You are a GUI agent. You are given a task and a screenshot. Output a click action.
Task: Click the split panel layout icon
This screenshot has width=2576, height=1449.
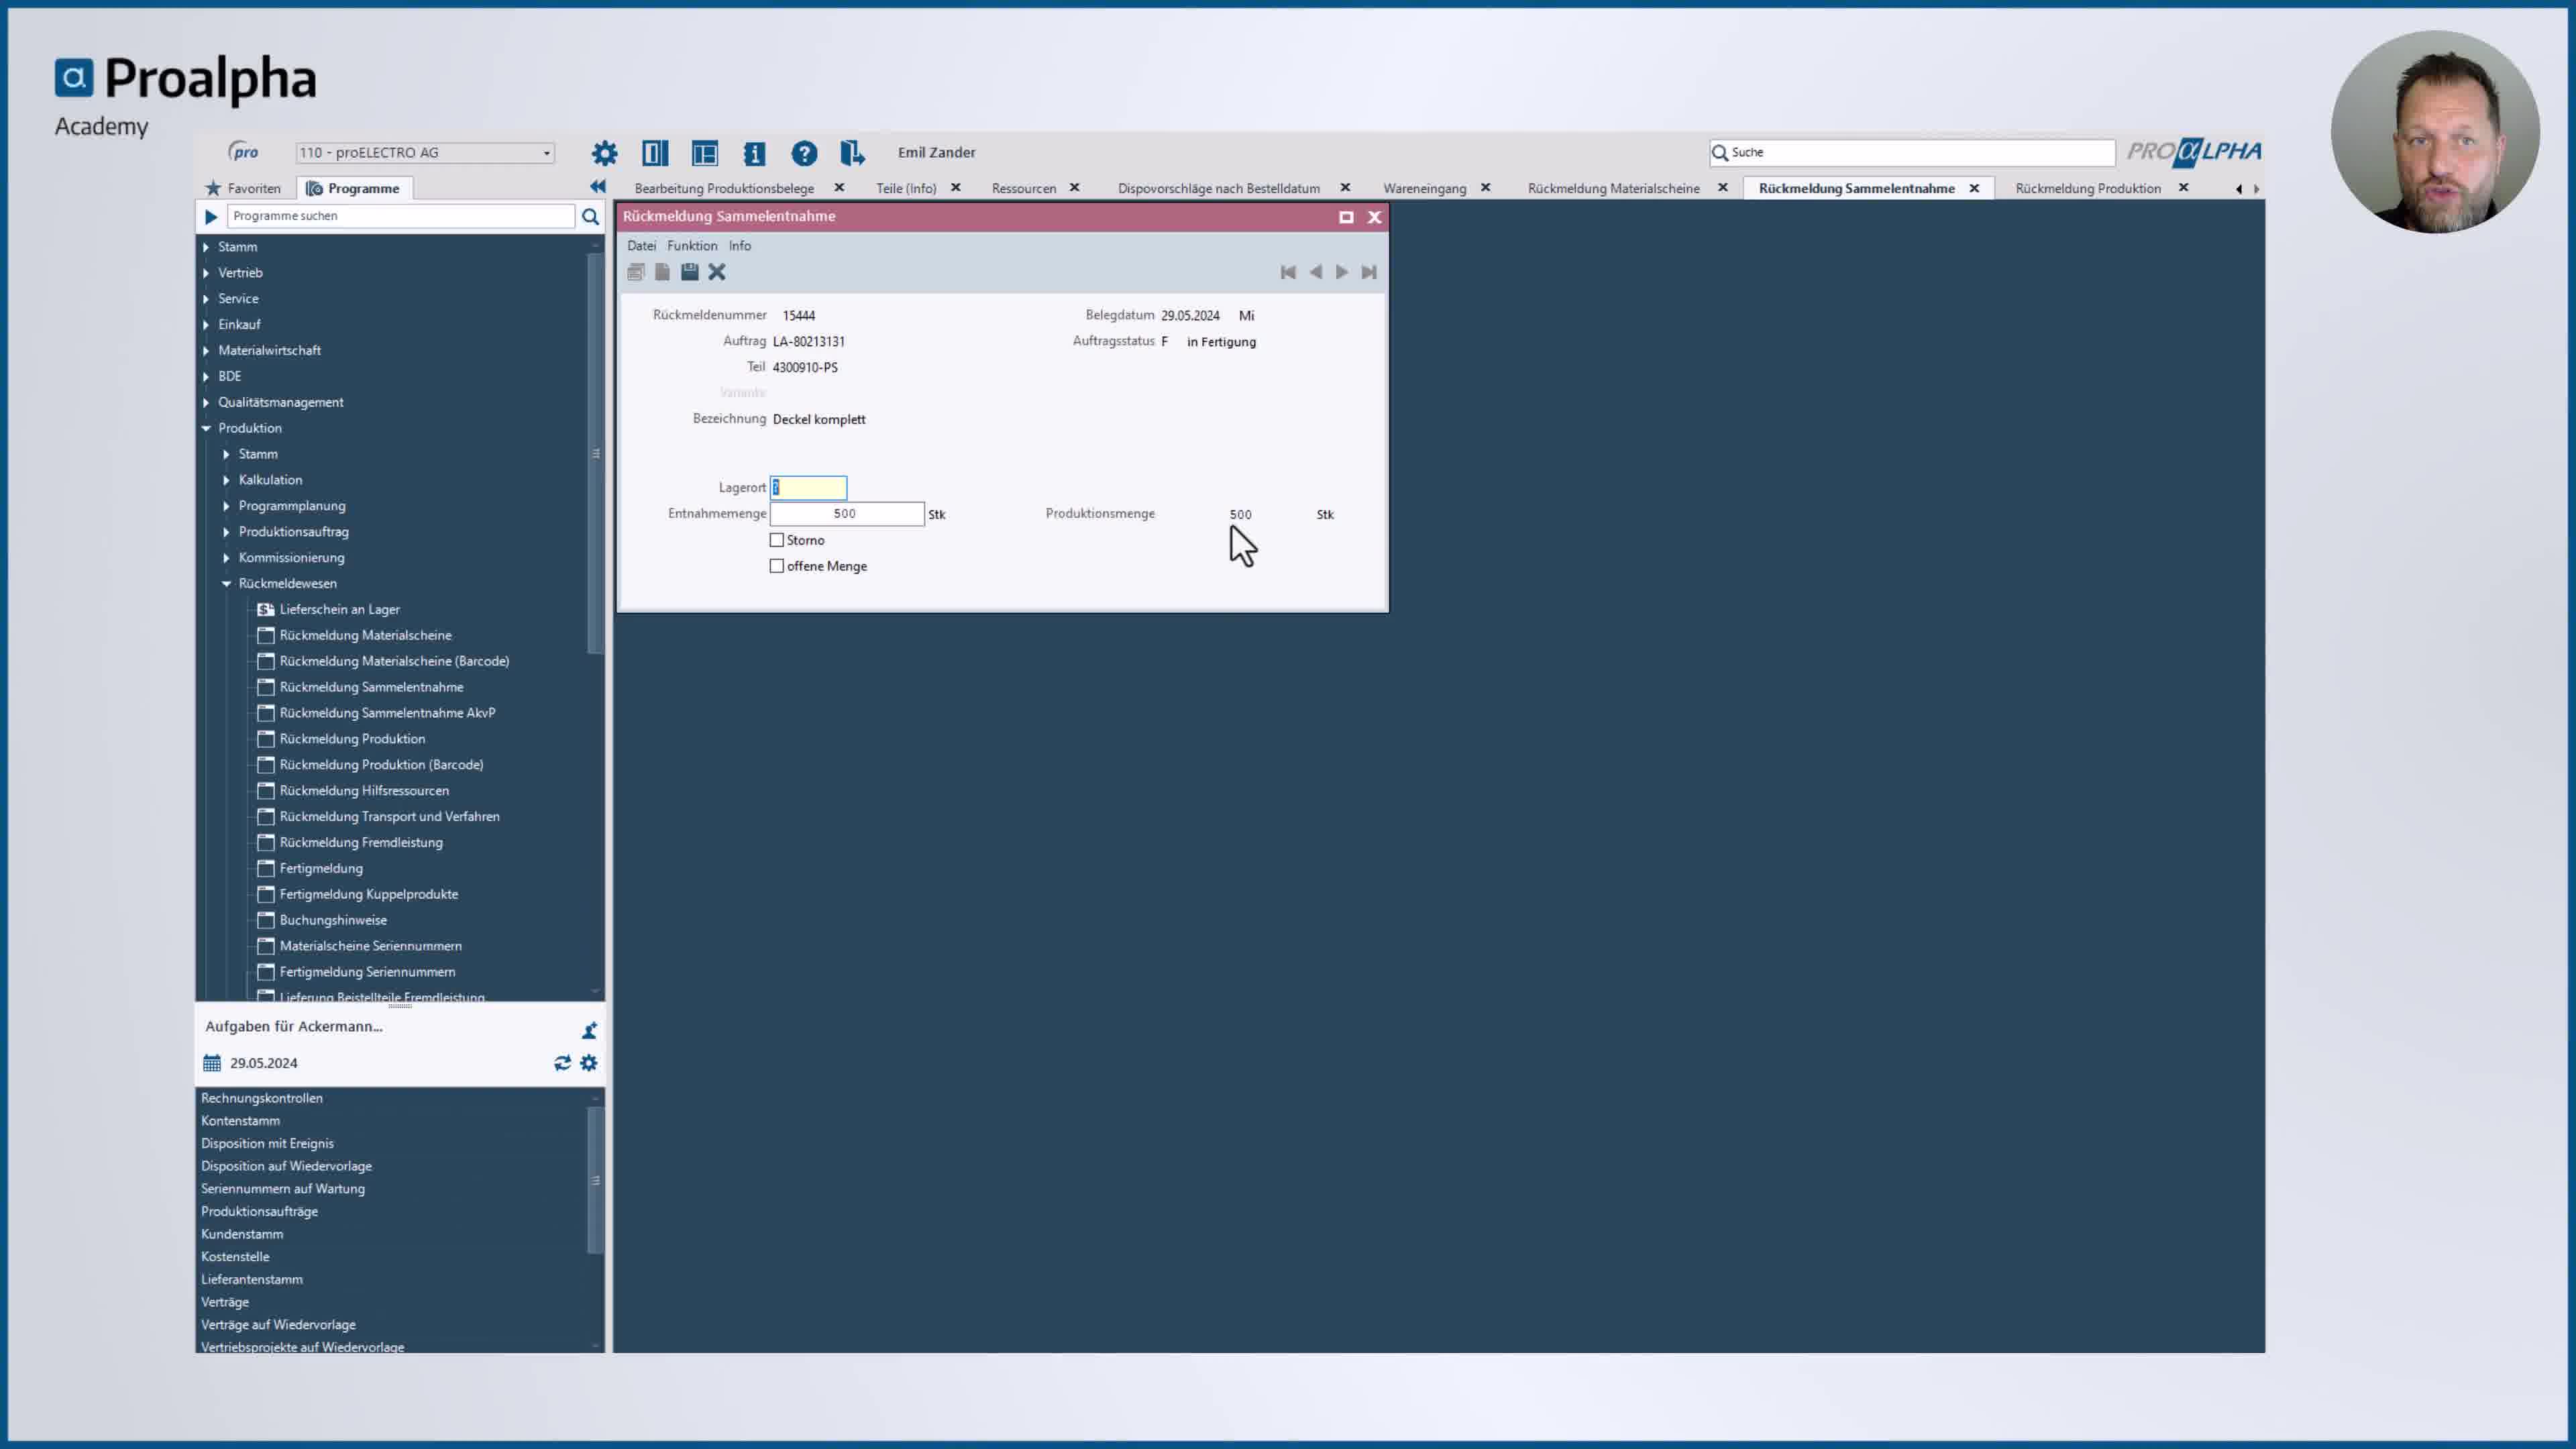(655, 153)
